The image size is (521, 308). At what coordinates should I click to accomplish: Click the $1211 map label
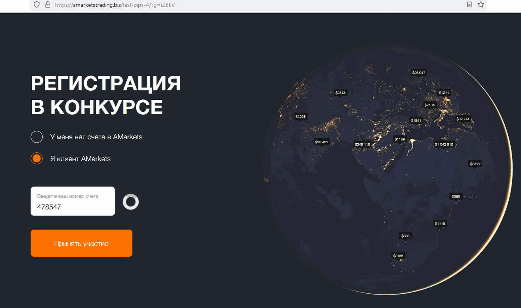[x=444, y=93]
